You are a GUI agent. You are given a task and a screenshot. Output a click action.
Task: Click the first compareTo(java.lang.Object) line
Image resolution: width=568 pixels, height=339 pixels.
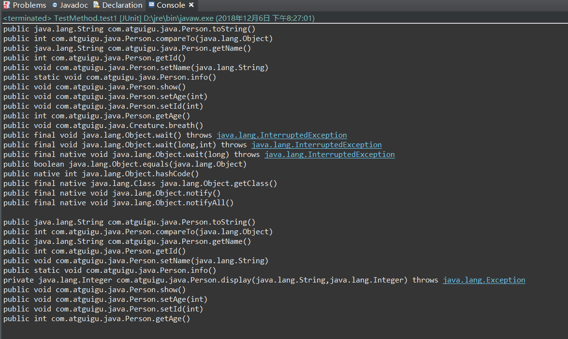click(138, 39)
